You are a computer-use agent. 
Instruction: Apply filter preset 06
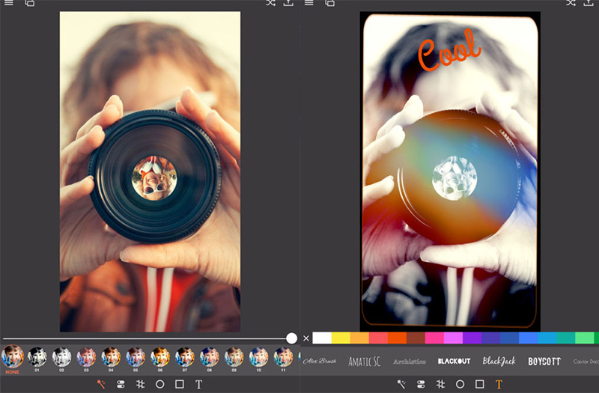160,357
